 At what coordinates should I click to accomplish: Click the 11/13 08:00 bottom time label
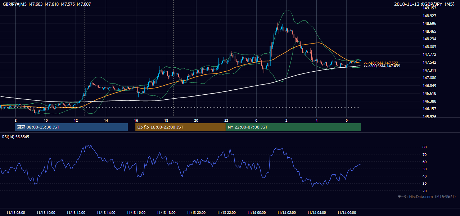tap(16, 213)
